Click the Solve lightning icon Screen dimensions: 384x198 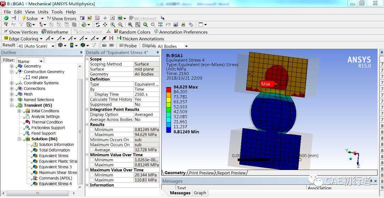24,18
